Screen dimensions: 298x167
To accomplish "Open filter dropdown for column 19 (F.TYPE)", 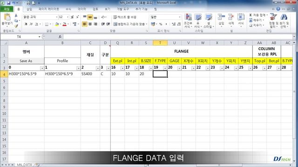I will click(165, 68).
